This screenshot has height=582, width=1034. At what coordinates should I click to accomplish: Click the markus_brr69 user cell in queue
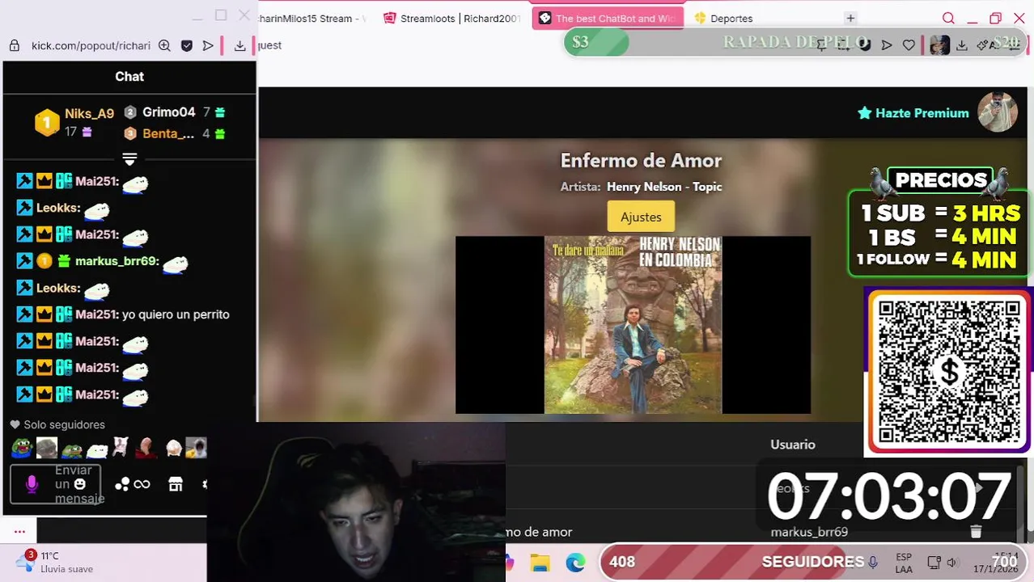[x=809, y=532]
